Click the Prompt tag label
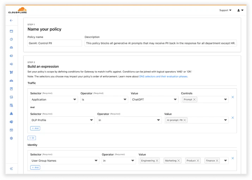Viewport: 252px width, 180px height. (188, 100)
